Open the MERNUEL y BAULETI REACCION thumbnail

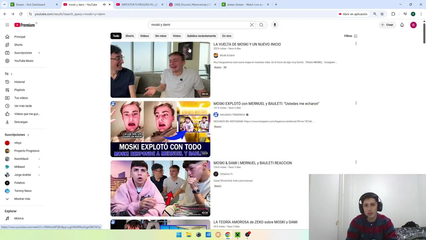[160, 188]
